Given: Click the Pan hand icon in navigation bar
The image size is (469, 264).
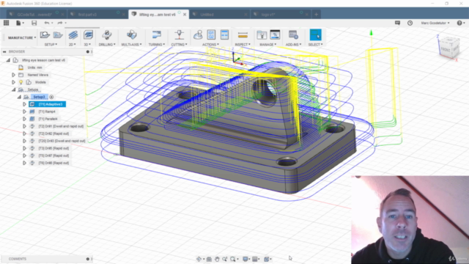Looking at the screenshot, I should (217, 259).
